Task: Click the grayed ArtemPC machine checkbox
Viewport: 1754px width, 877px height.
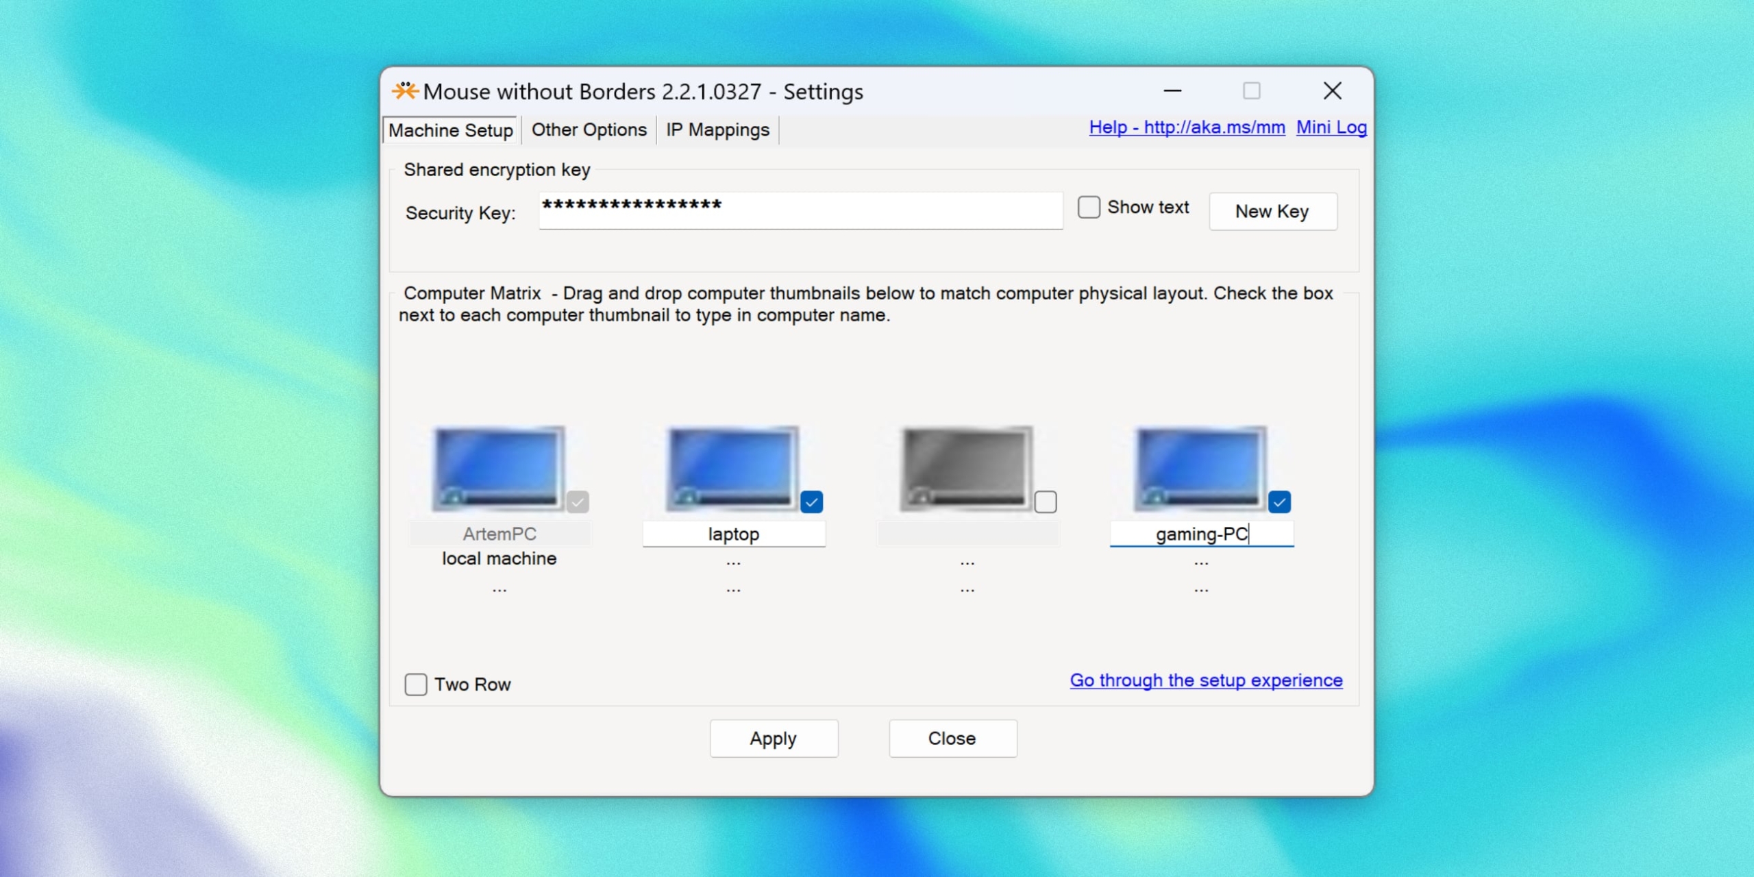Action: point(578,502)
